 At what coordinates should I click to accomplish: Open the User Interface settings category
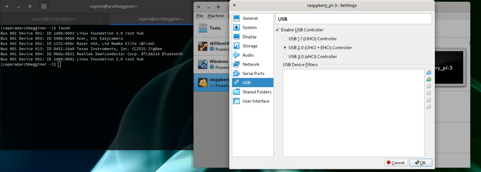(253, 101)
